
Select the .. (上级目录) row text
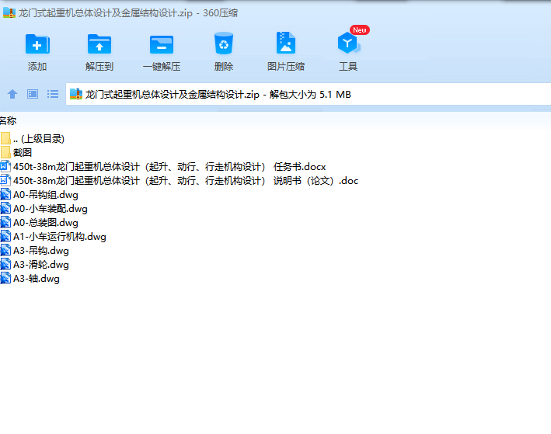[x=39, y=139]
